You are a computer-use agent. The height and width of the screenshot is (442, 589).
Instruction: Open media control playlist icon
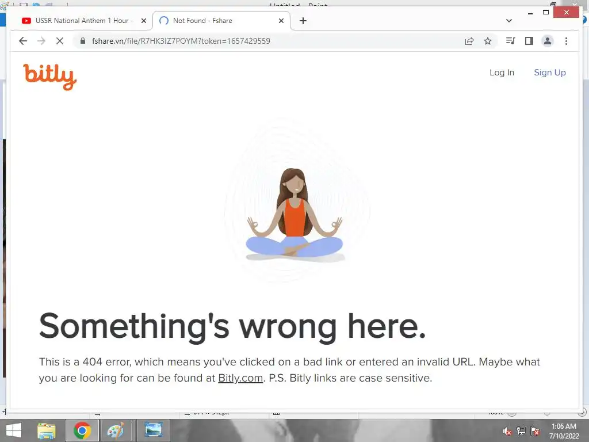click(511, 41)
